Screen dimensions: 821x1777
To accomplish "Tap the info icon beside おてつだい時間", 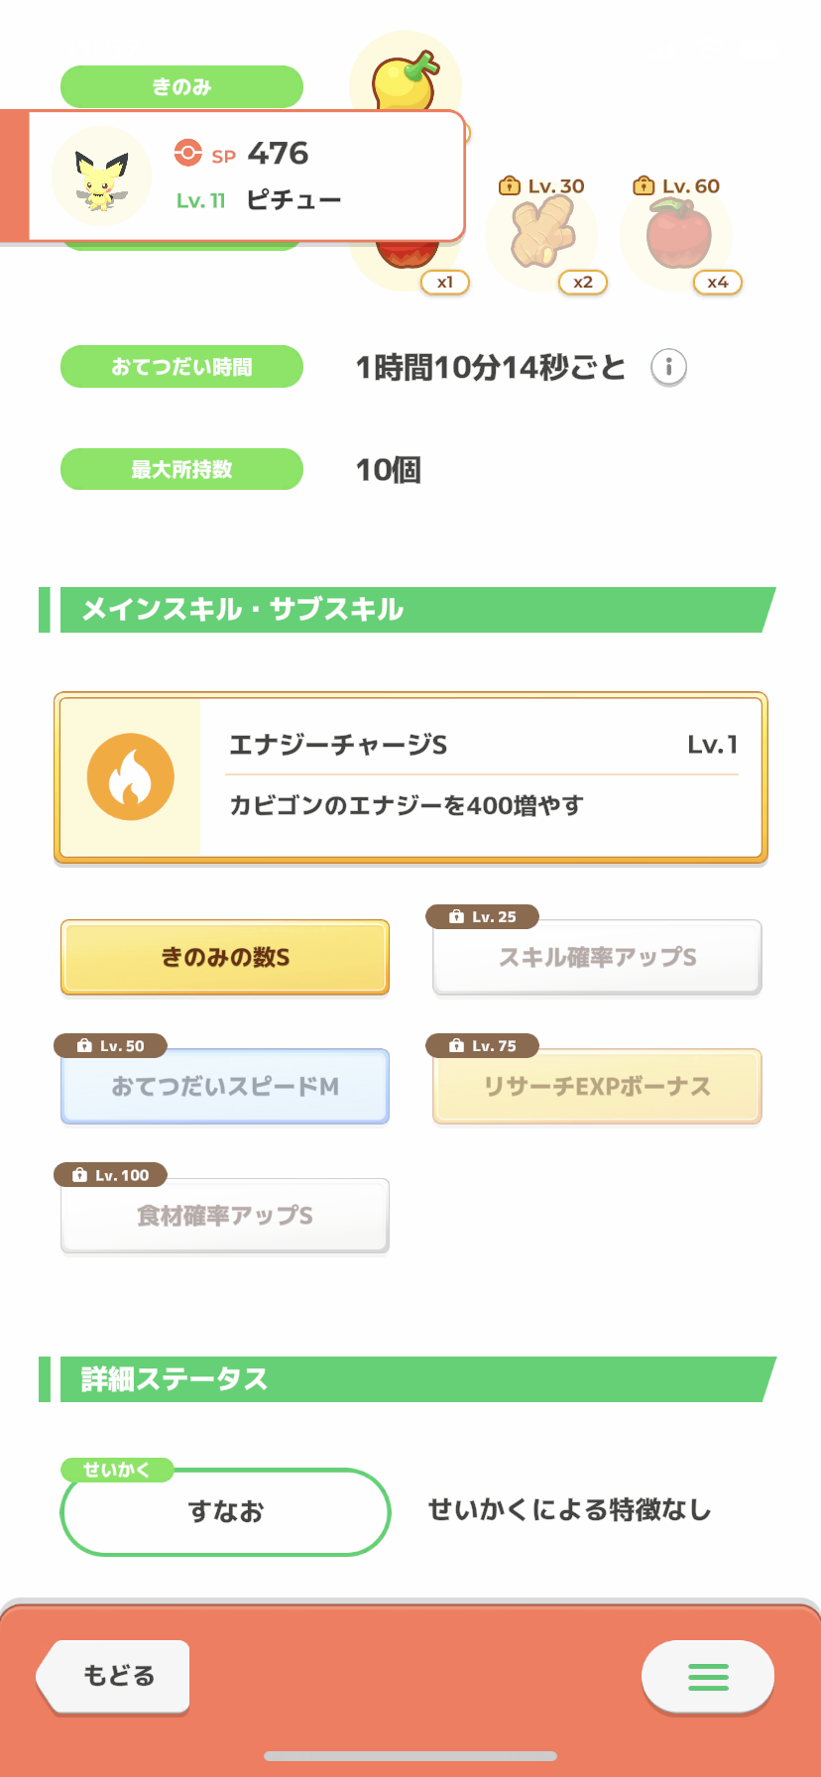I will [x=668, y=367].
